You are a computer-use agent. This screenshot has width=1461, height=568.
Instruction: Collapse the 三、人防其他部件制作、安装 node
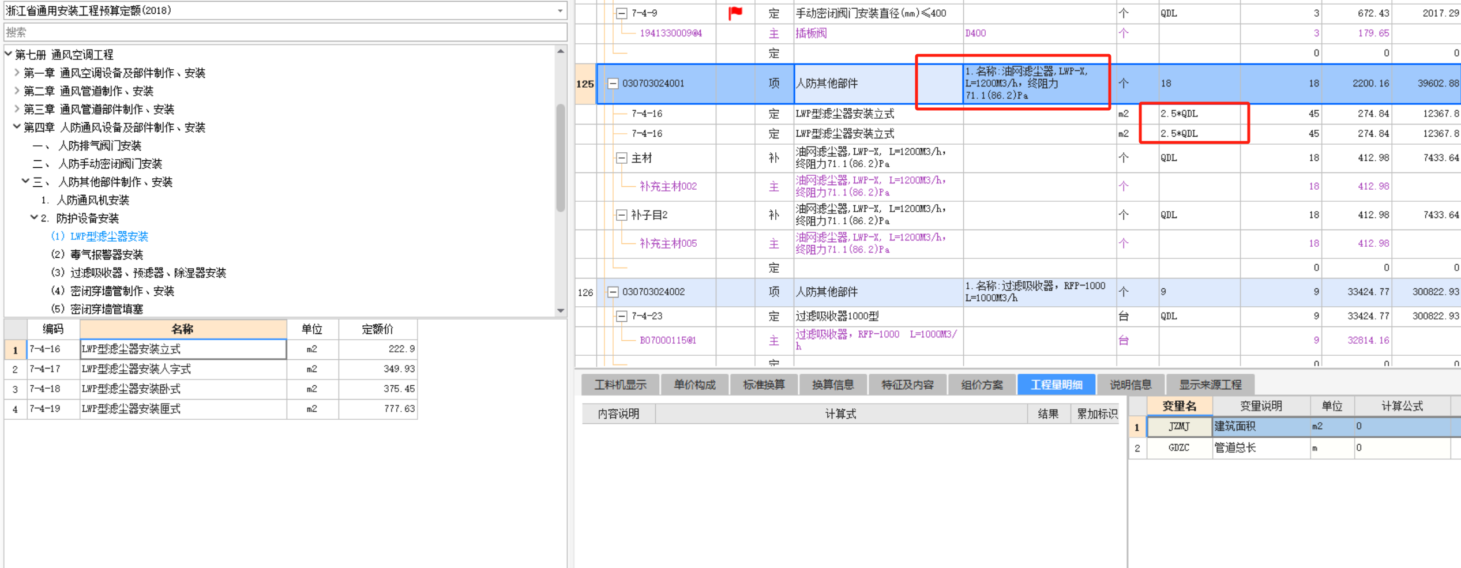pos(25,182)
